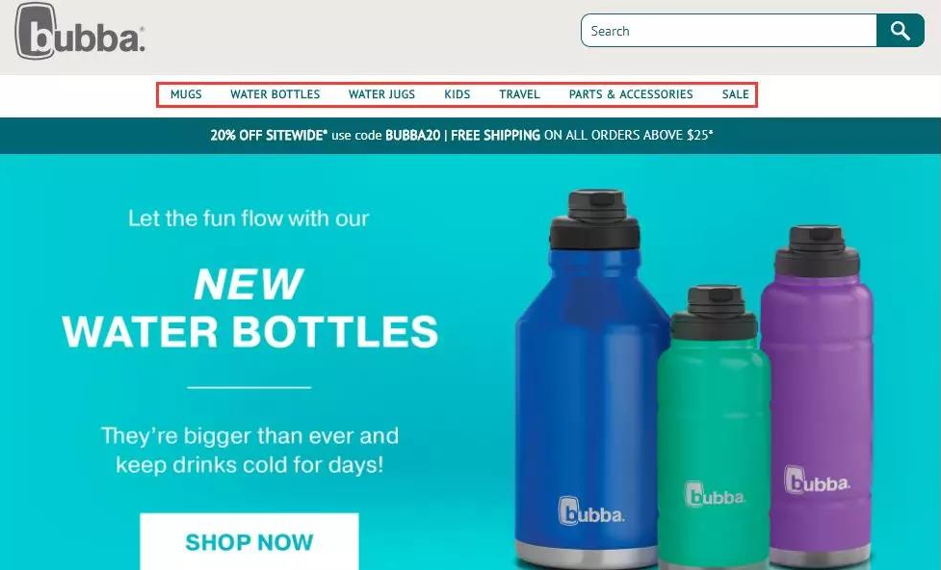Select the green water bottle image
Viewport: 941px width, 570px height.
click(713, 427)
